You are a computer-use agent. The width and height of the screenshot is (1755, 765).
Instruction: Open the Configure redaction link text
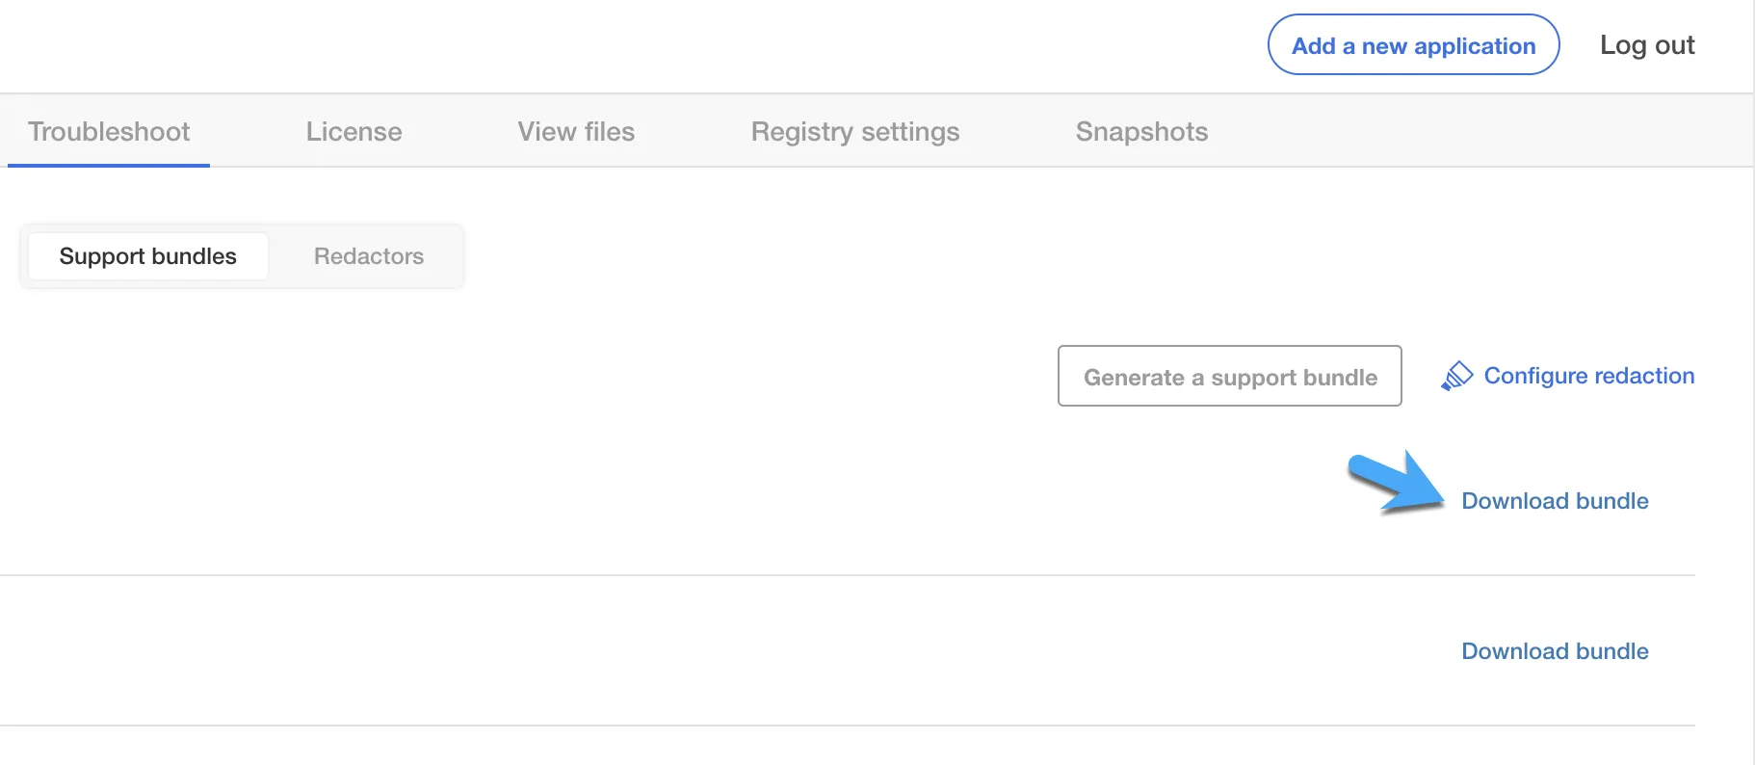pos(1589,376)
